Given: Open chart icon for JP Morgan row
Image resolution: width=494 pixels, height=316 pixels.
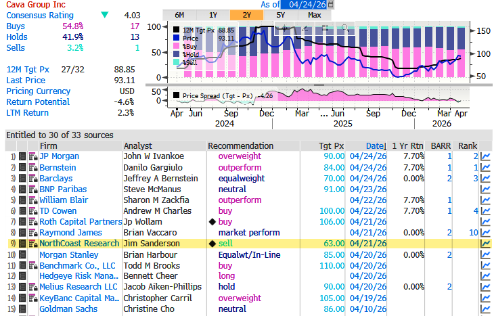Looking at the screenshot, I should click(x=485, y=156).
